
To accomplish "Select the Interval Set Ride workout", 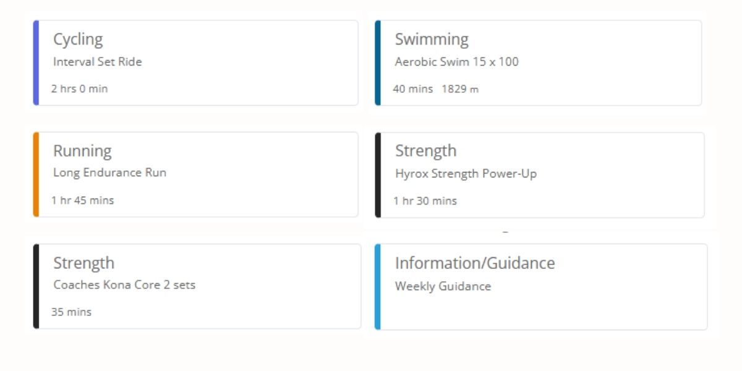I will pos(97,62).
